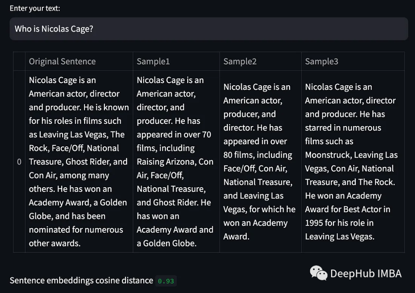Click the blank index column header
The height and width of the screenshot is (293, 415).
(x=19, y=62)
